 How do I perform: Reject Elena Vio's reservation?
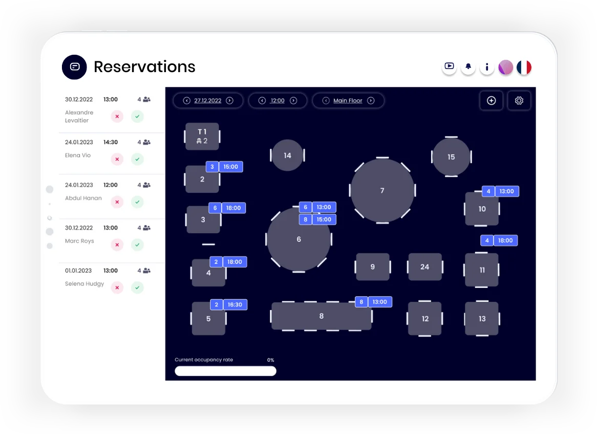117,159
